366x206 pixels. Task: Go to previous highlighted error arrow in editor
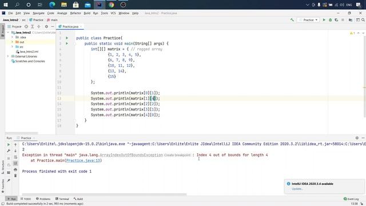359,33
